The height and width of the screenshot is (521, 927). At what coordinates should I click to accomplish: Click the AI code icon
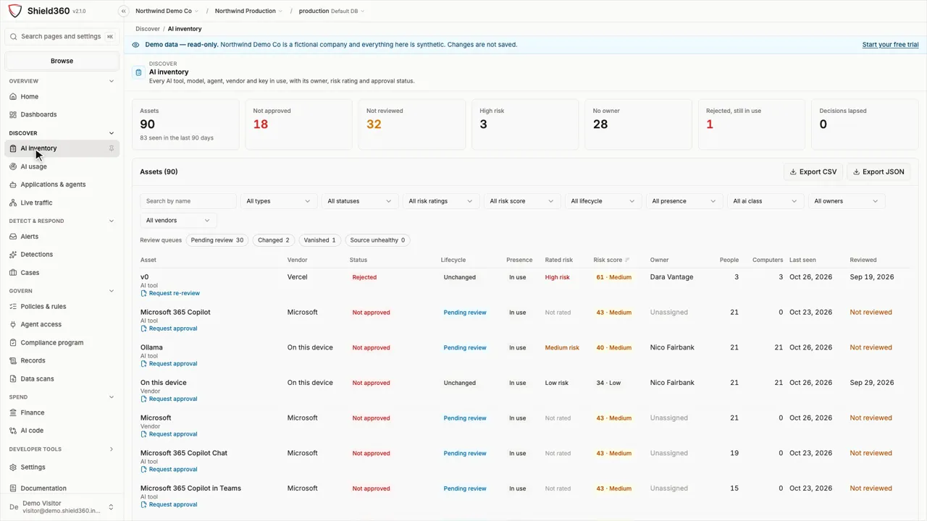click(x=13, y=431)
